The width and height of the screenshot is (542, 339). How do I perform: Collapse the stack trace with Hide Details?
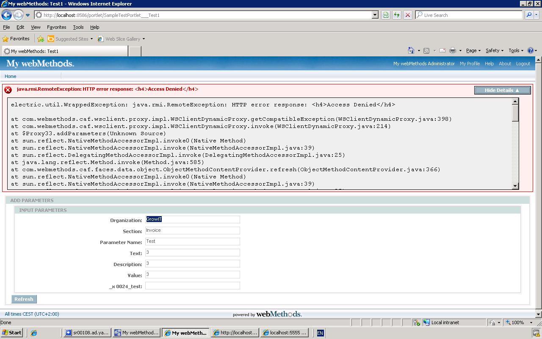point(502,90)
